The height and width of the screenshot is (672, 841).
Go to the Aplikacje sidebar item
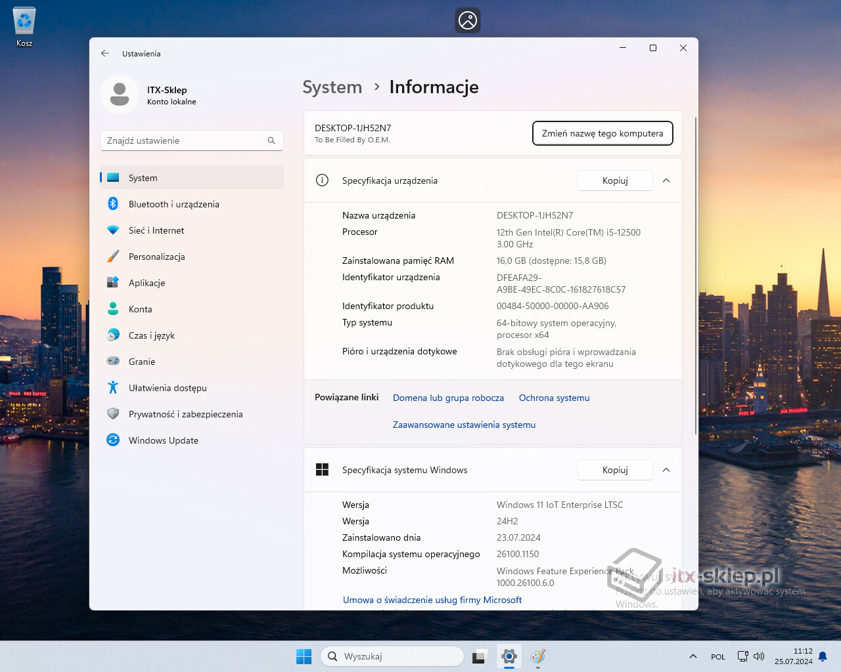pyautogui.click(x=192, y=283)
